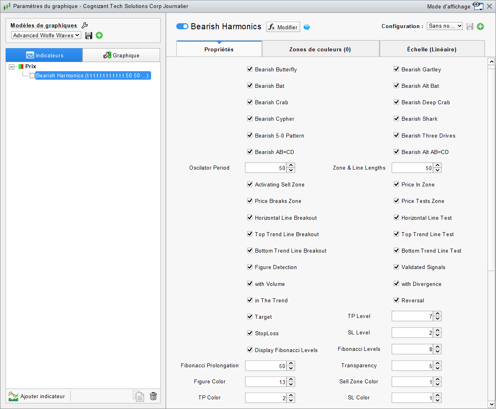Click the Oscilator Period input field
This screenshot has width=496, height=409.
(265, 168)
